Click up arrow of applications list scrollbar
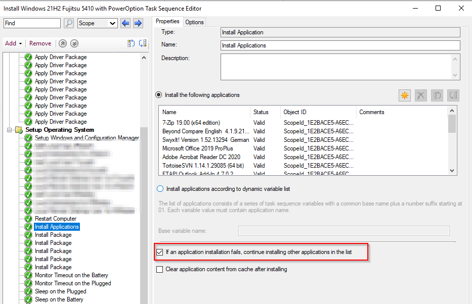472x304 pixels. (x=452, y=111)
